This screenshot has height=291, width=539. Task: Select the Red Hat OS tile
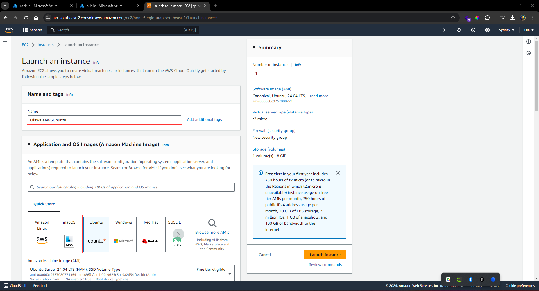pyautogui.click(x=151, y=234)
